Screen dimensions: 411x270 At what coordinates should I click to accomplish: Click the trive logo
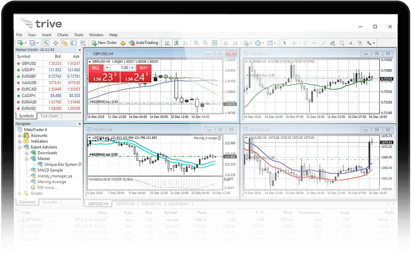pos(41,23)
